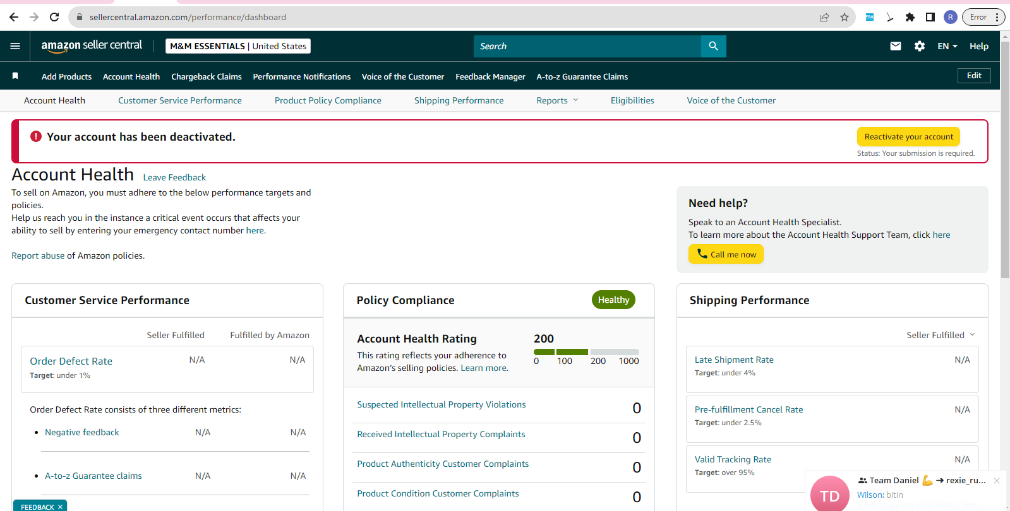This screenshot has height=511, width=1010.
Task: Toggle the browser side panel icon
Action: pyautogui.click(x=930, y=17)
